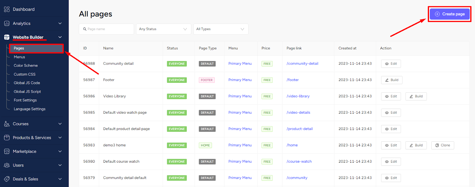The width and height of the screenshot is (475, 187).
Task: Build the demo3 home page
Action: click(416, 145)
